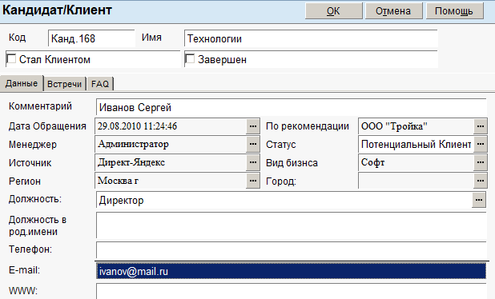Click the Регион field showing Москва г
This screenshot has height=299, width=495.
pyautogui.click(x=171, y=181)
